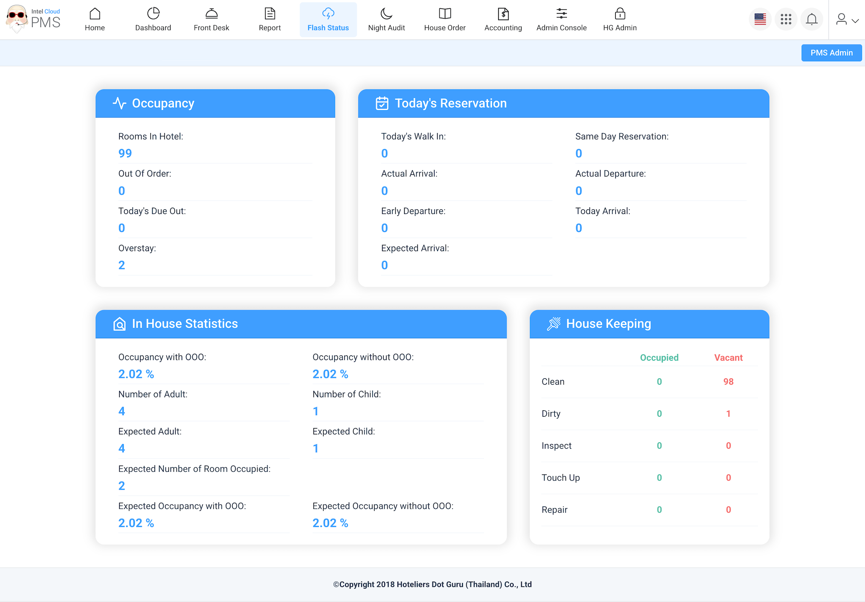Open HG Admin lock icon

coord(620,14)
